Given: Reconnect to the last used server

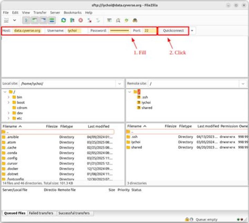Looking at the screenshot, I should [98, 20].
